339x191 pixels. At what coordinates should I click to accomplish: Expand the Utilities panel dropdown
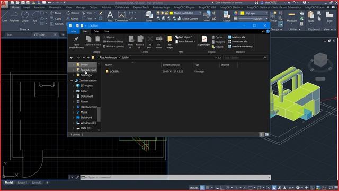tap(294, 29)
